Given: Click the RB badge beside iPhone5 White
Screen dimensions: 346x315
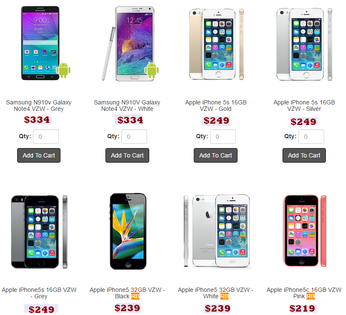Looking at the screenshot, I should [x=224, y=296].
